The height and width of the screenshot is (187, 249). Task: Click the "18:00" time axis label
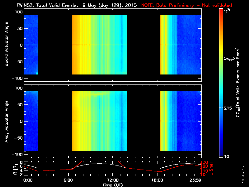coord(157,180)
